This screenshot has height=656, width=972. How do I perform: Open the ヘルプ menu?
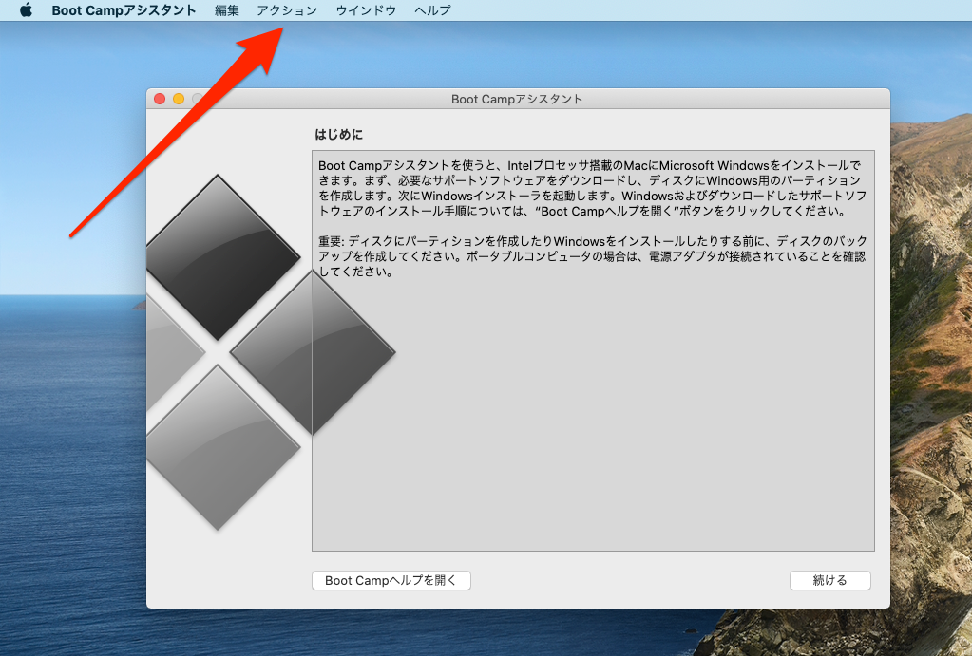point(432,10)
